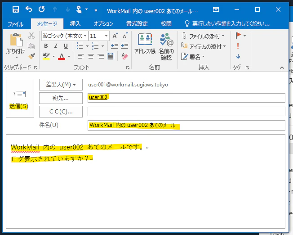Click the 貼り付け paste icon
This screenshot has height=235, width=293.
point(17,40)
